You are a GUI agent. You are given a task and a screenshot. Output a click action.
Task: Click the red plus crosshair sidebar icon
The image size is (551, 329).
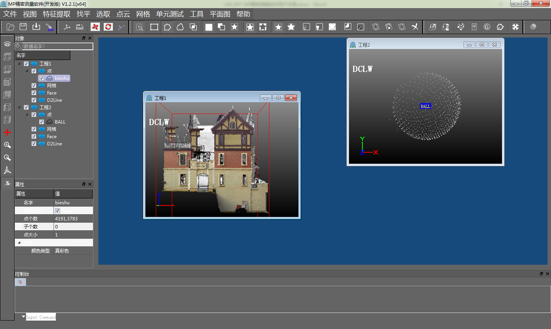coord(7,132)
